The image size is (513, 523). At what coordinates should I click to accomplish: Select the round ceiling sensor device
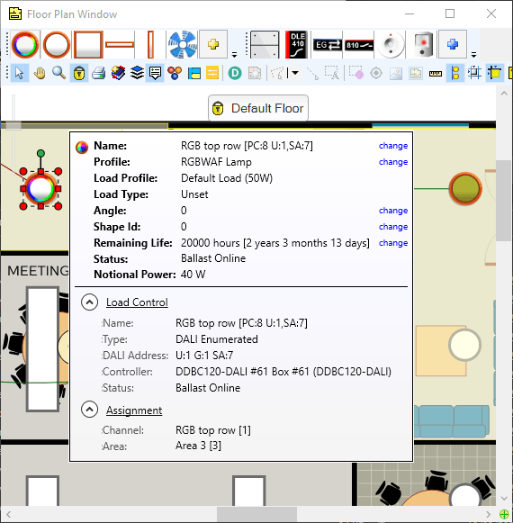pyautogui.click(x=390, y=45)
